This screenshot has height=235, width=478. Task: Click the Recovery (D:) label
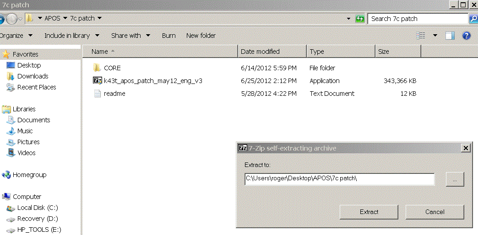(x=38, y=219)
